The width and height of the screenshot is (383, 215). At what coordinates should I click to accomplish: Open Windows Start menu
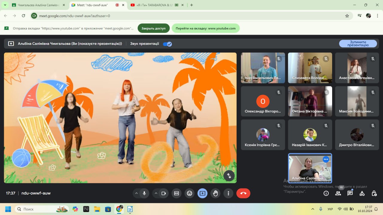[8, 209]
